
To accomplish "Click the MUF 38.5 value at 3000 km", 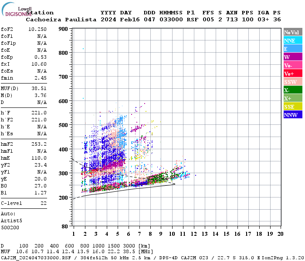I will [129, 252].
